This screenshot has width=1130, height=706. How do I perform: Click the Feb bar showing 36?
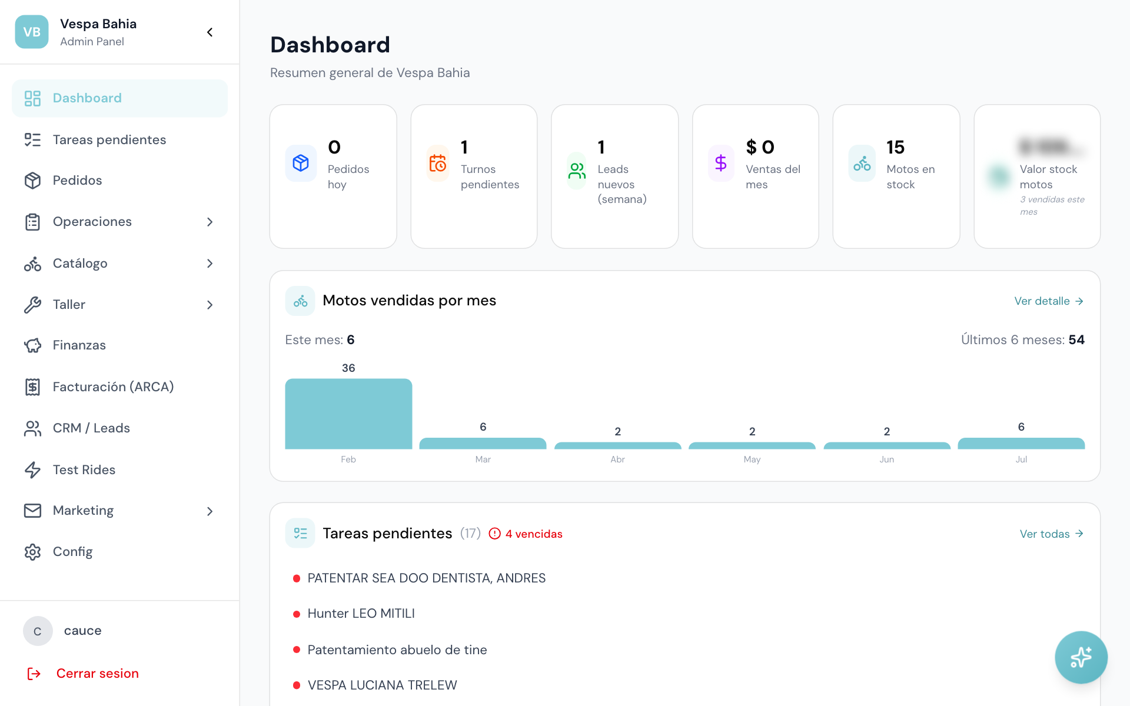pos(348,414)
